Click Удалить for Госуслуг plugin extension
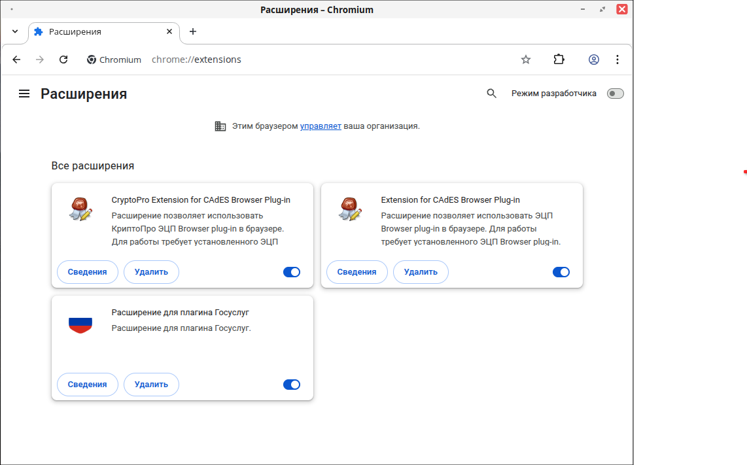 tap(151, 385)
